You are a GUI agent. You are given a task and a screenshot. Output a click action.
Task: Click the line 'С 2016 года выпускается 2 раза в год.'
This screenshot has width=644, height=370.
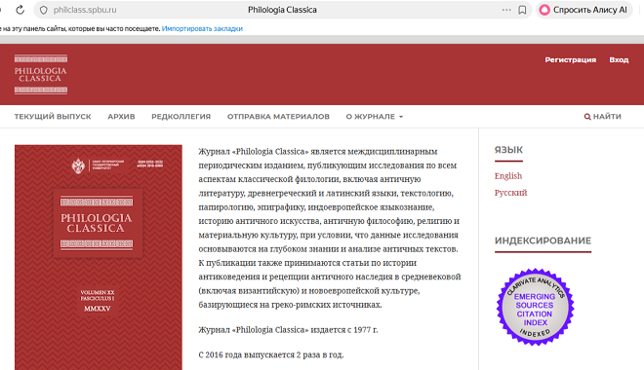coord(271,354)
